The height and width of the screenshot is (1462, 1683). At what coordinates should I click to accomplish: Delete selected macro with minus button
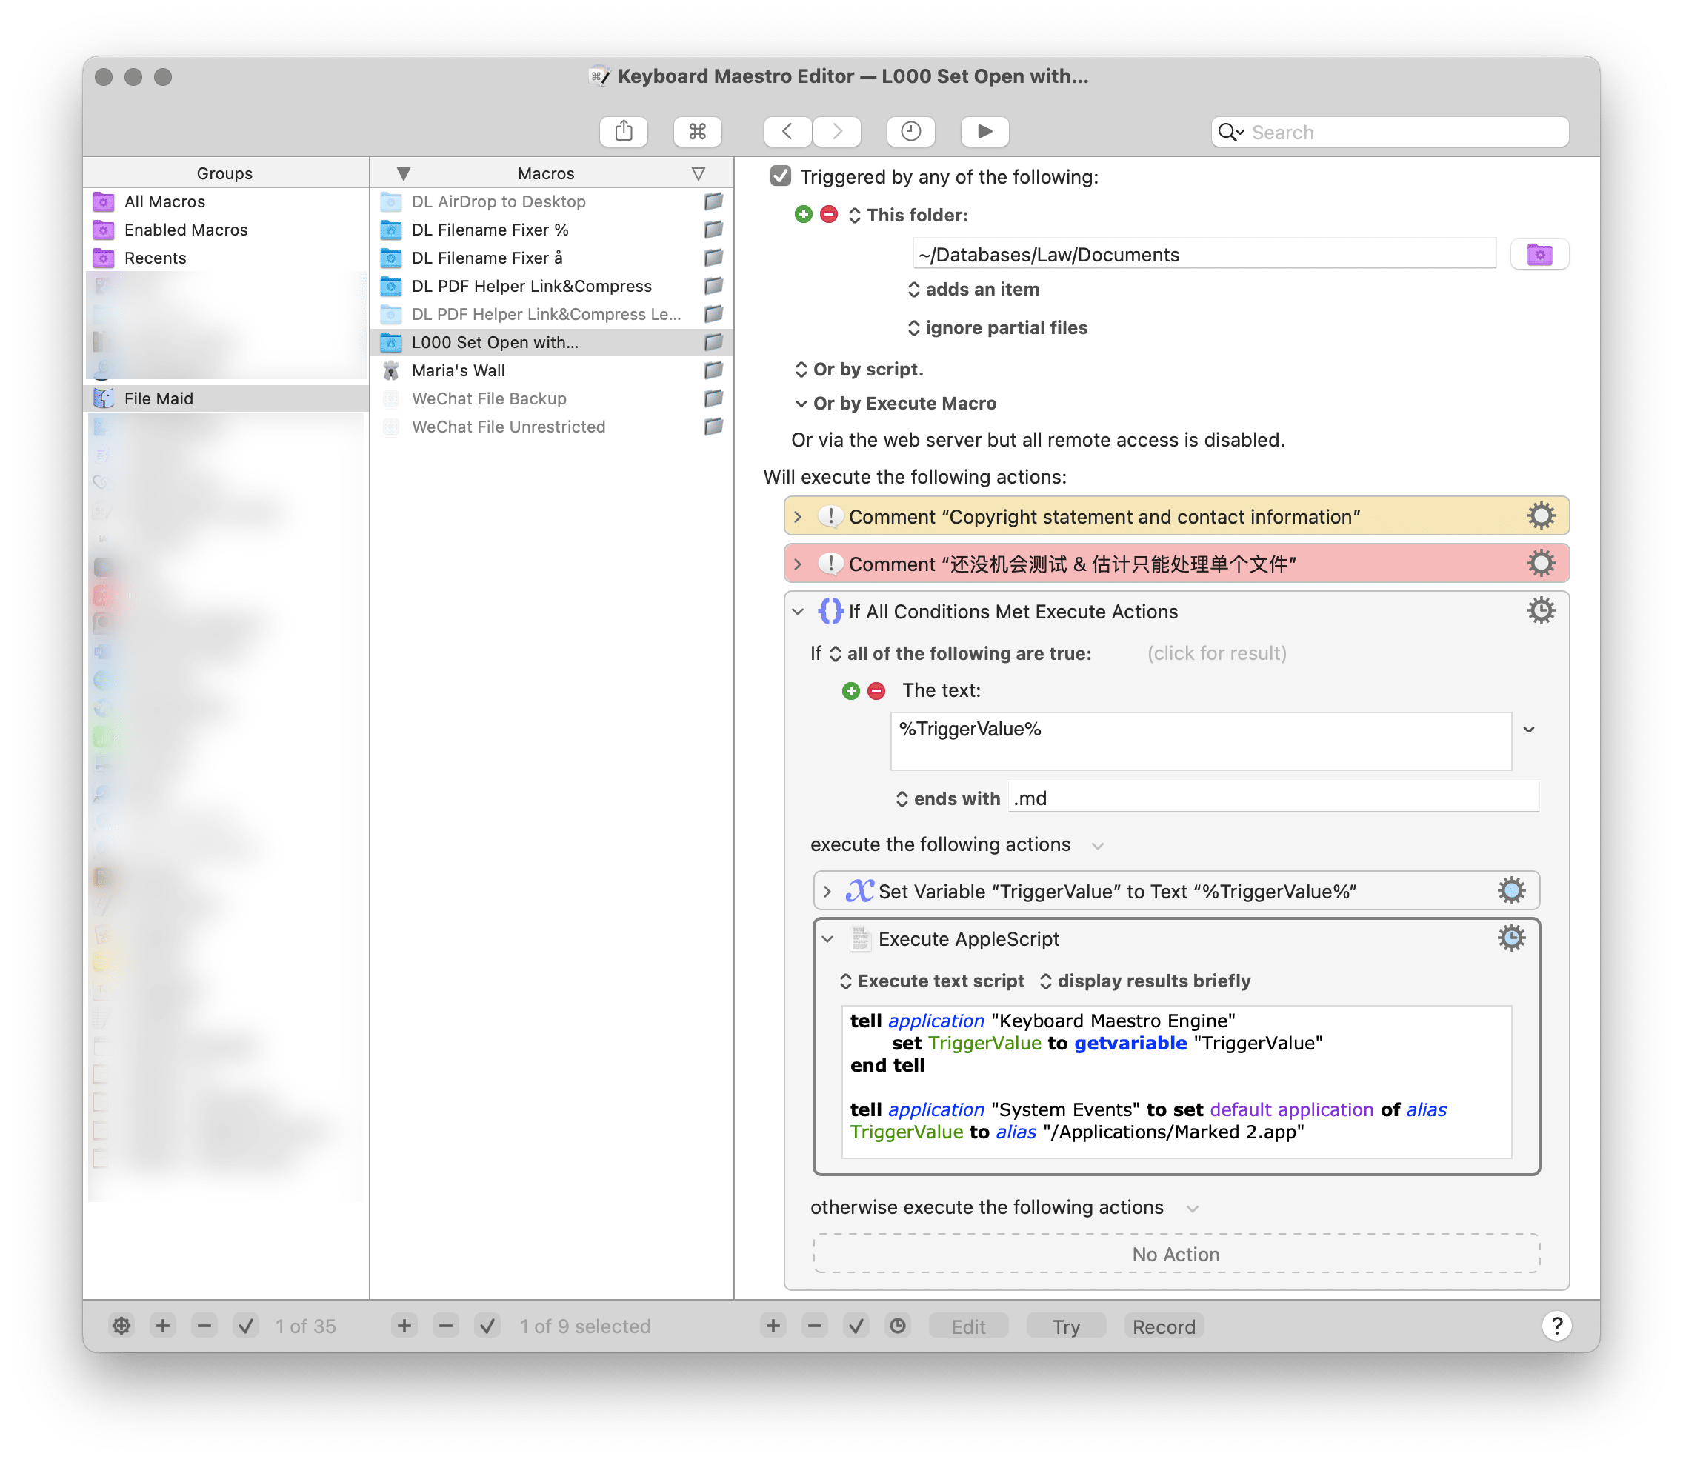point(445,1326)
